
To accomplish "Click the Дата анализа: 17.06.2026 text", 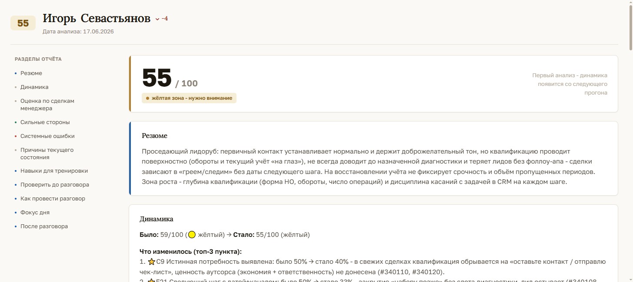I will point(78,32).
